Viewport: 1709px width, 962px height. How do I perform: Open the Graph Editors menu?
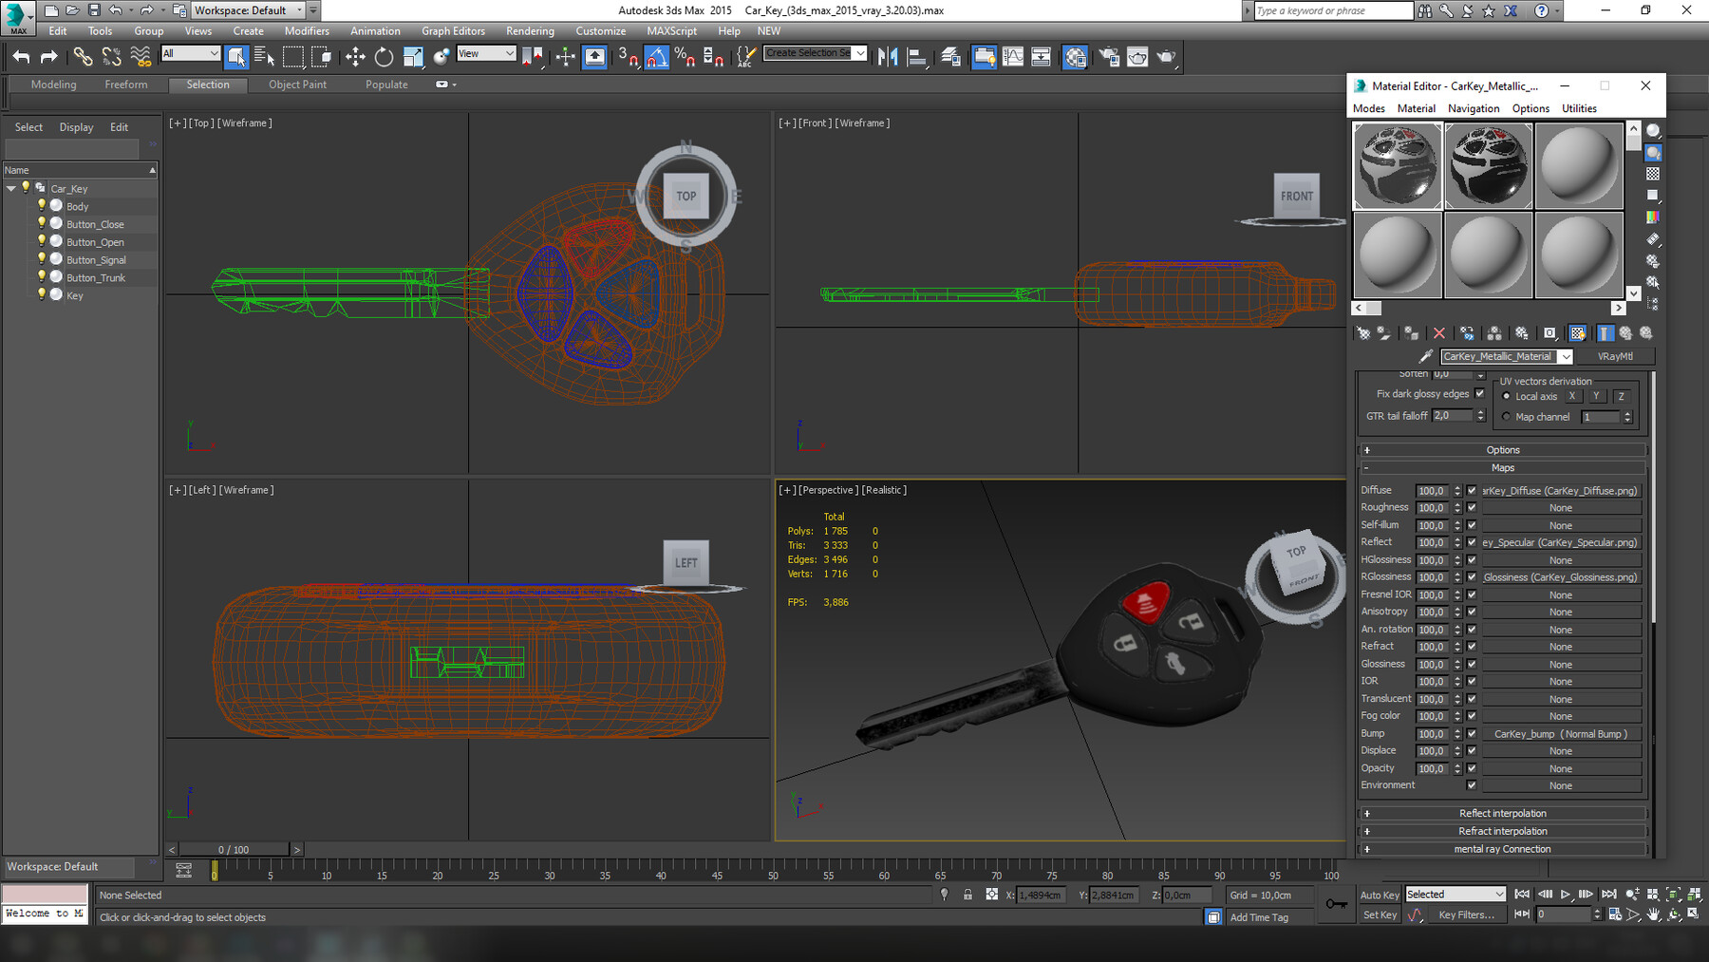(x=453, y=31)
